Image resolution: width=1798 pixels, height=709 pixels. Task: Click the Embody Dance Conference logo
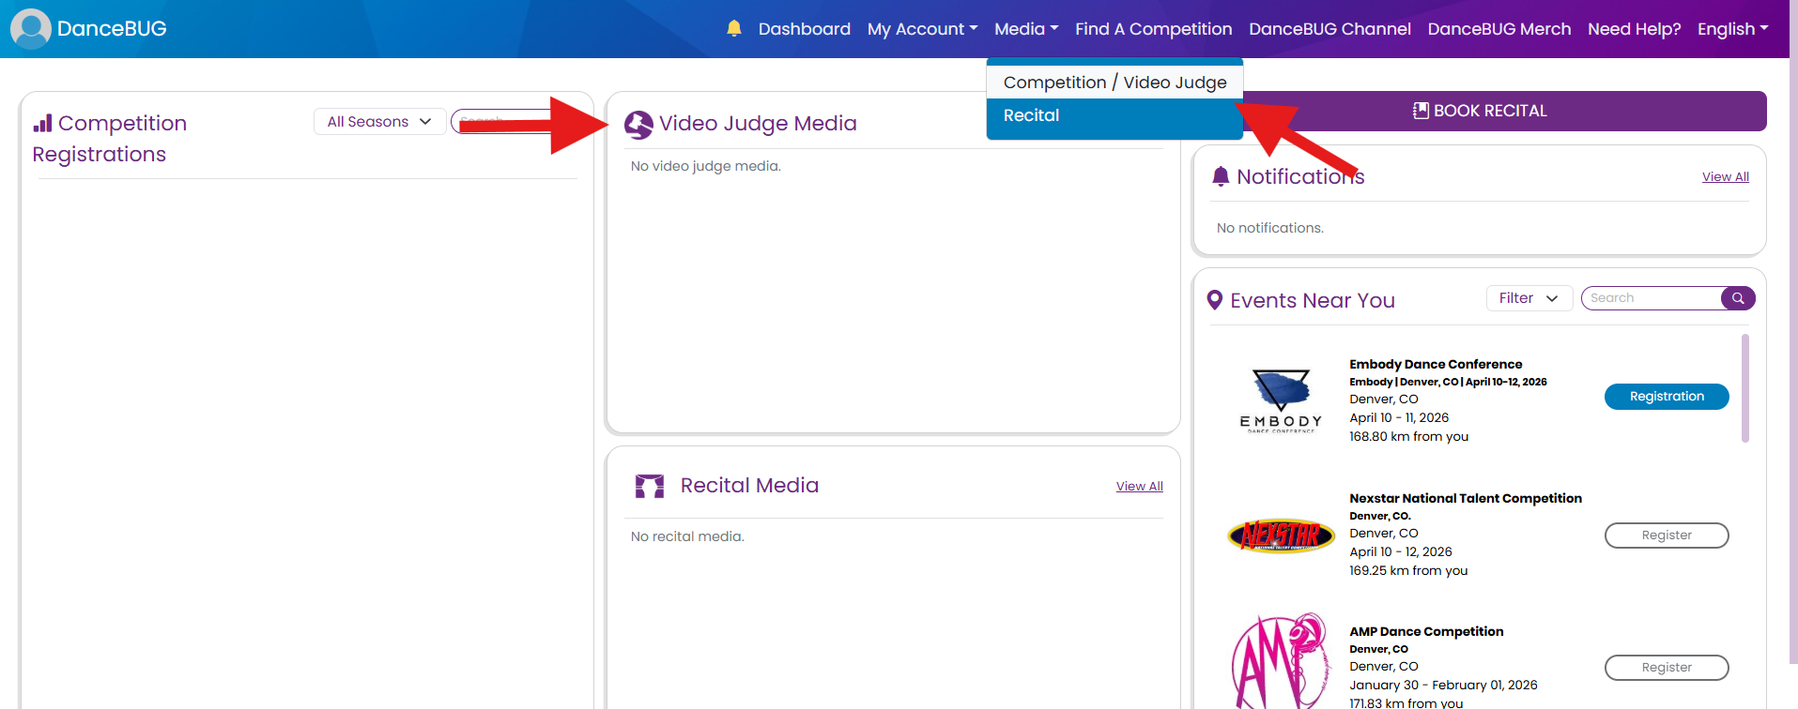coord(1281,400)
